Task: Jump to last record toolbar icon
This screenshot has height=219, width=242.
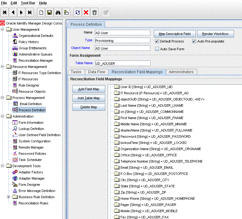Action: (30, 12)
